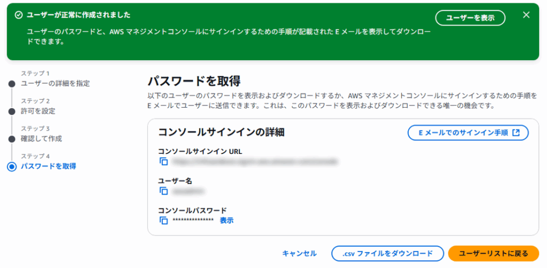The image size is (547, 268).
Task: Click the Step 2 circle indicator
Action: [12, 111]
